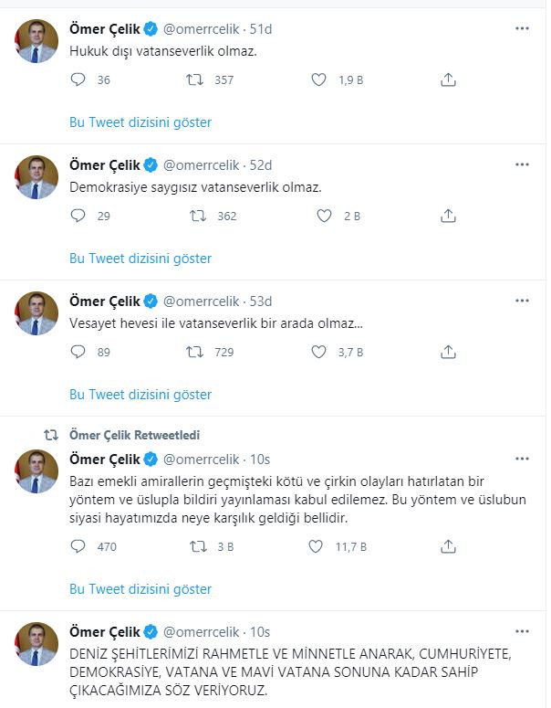Reply to 'Hukuk dışı vatanseverlik olmaz' tweet

click(x=78, y=80)
